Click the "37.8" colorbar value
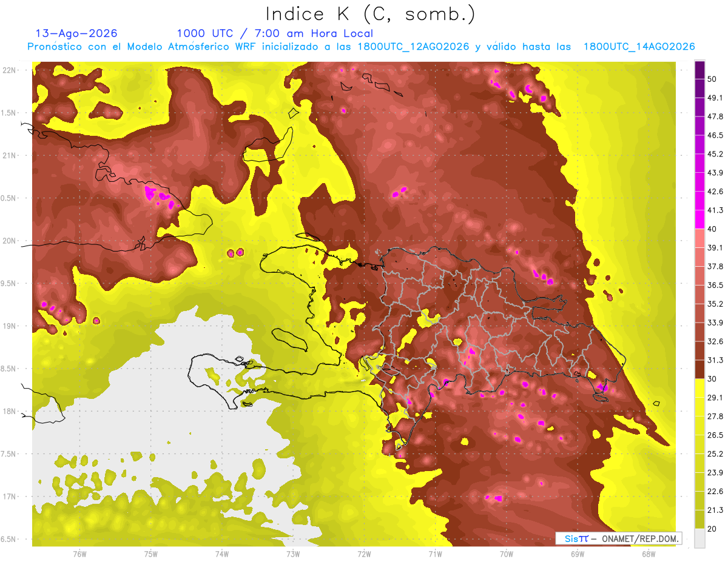The width and height of the screenshot is (728, 562). coord(715,266)
